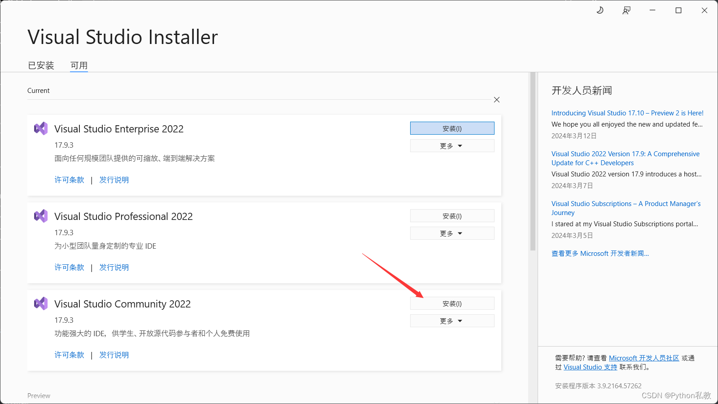Open the send feedback icon

[626, 10]
